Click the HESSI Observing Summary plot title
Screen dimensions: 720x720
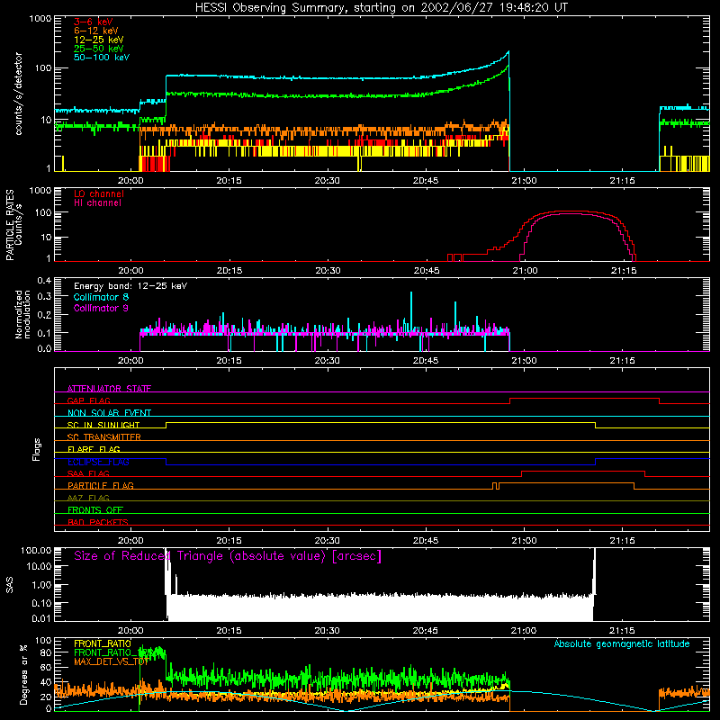click(x=381, y=8)
